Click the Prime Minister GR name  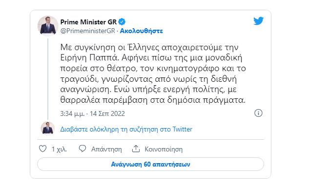click(x=88, y=22)
